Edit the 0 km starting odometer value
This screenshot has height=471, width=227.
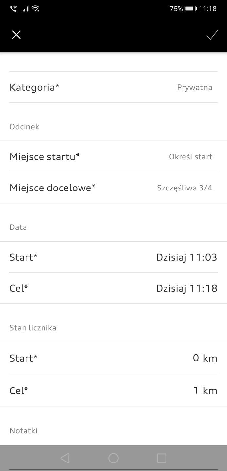(205, 358)
